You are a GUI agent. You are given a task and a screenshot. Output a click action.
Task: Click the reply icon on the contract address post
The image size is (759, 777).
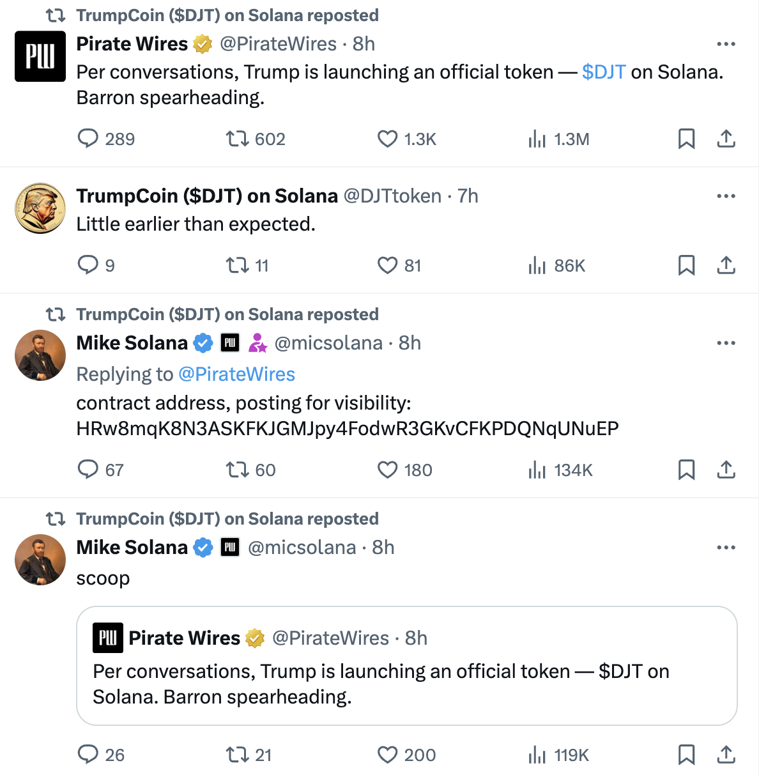click(x=89, y=470)
